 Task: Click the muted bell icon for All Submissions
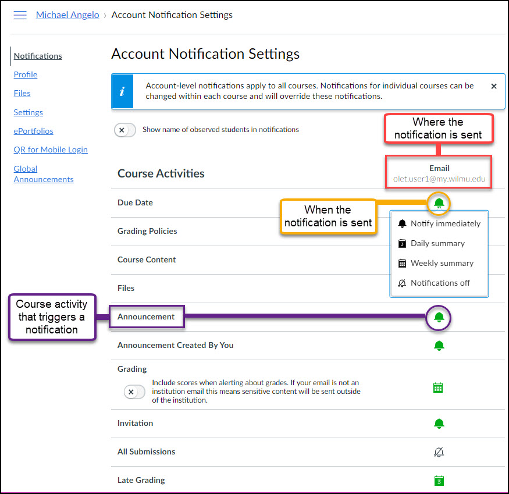coord(439,452)
